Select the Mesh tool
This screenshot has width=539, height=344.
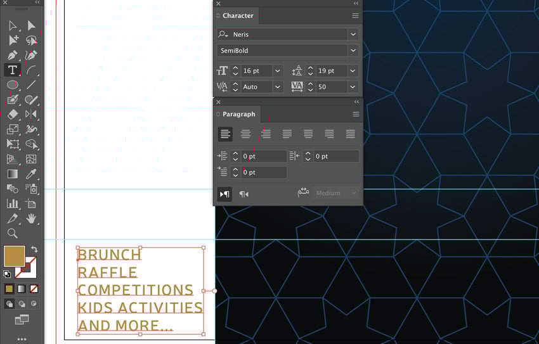click(x=31, y=159)
